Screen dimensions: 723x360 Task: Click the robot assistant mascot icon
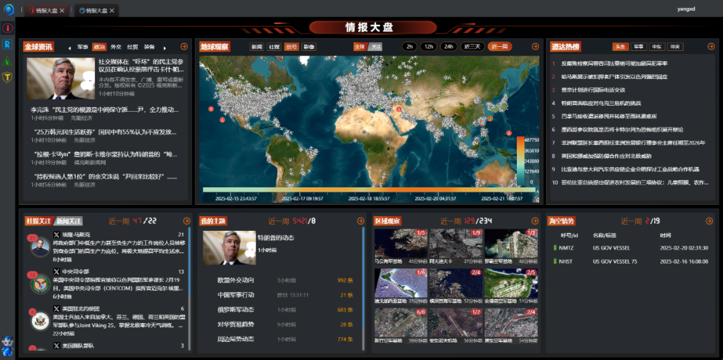click(8, 345)
